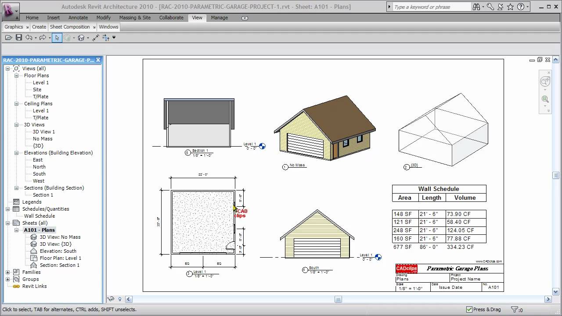Select the Save tool in the Quick Access toolbar
Viewport: 562px width, 316px height.
pos(19,37)
